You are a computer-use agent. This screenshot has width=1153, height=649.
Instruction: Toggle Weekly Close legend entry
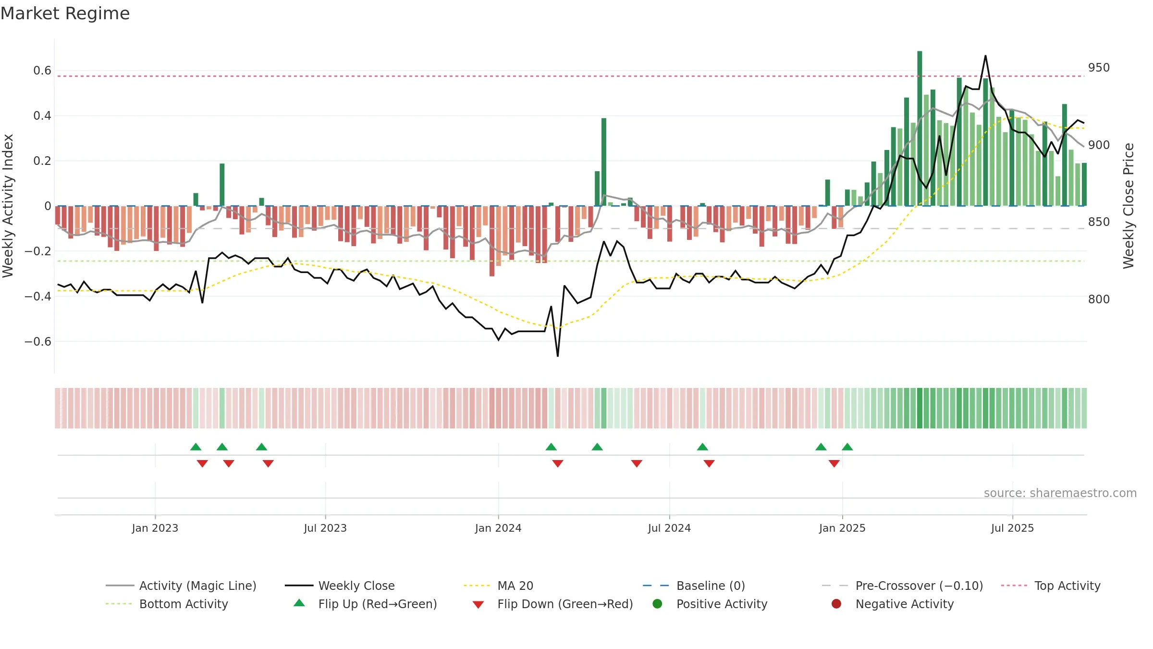(340, 586)
